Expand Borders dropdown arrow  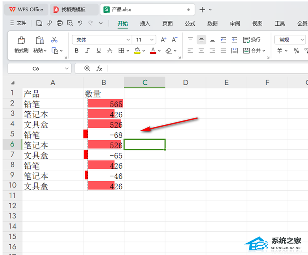click(128, 51)
